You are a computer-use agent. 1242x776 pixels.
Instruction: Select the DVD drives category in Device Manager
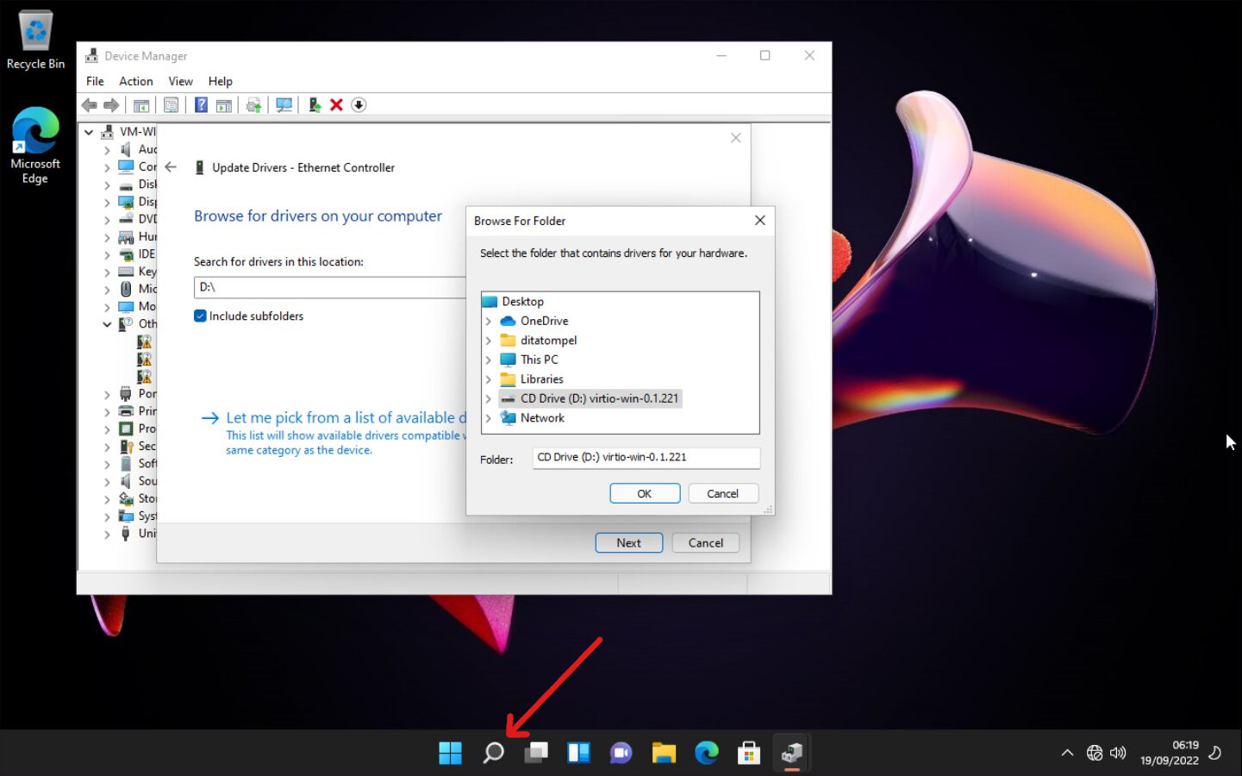click(147, 219)
